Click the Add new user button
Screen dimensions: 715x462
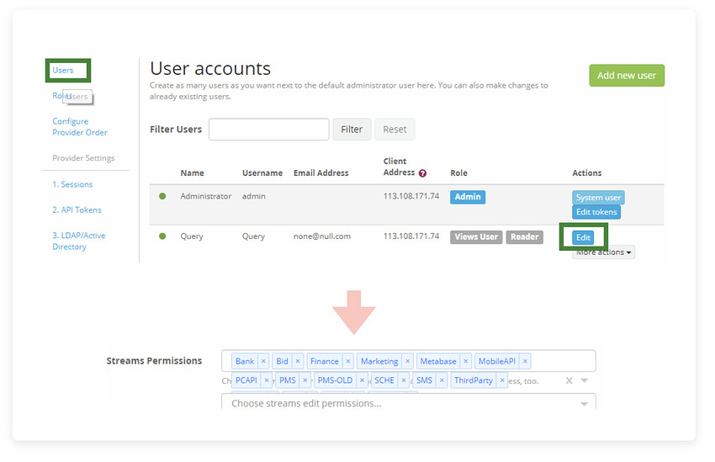(627, 75)
